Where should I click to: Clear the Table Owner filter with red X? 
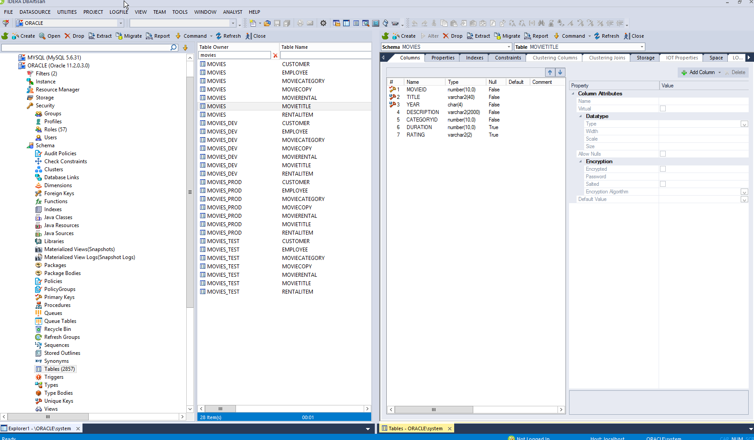(275, 55)
